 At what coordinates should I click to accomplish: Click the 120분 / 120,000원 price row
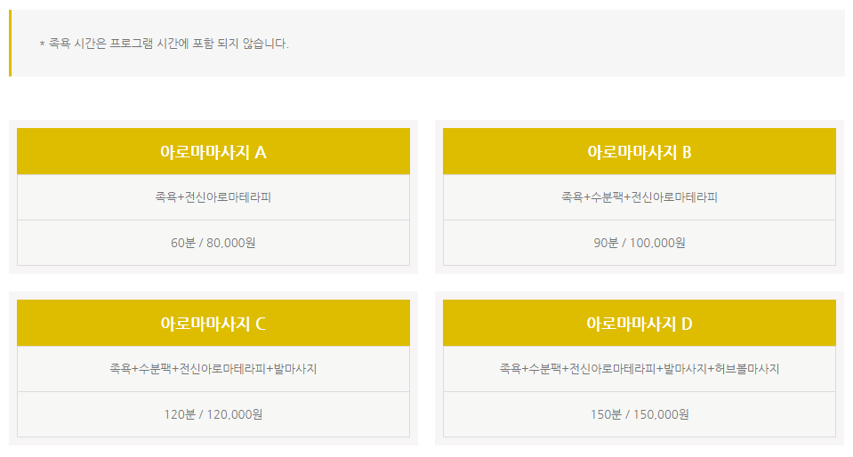click(x=213, y=414)
